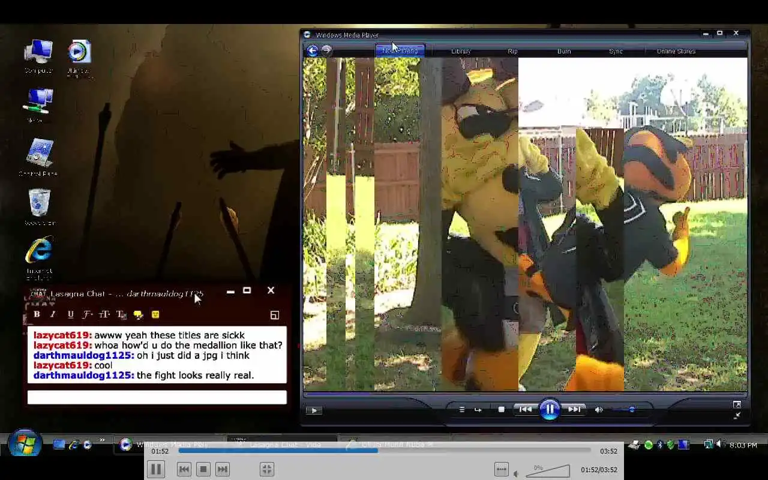Switch to the Sync tab
Image resolution: width=768 pixels, height=480 pixels.
tap(616, 51)
